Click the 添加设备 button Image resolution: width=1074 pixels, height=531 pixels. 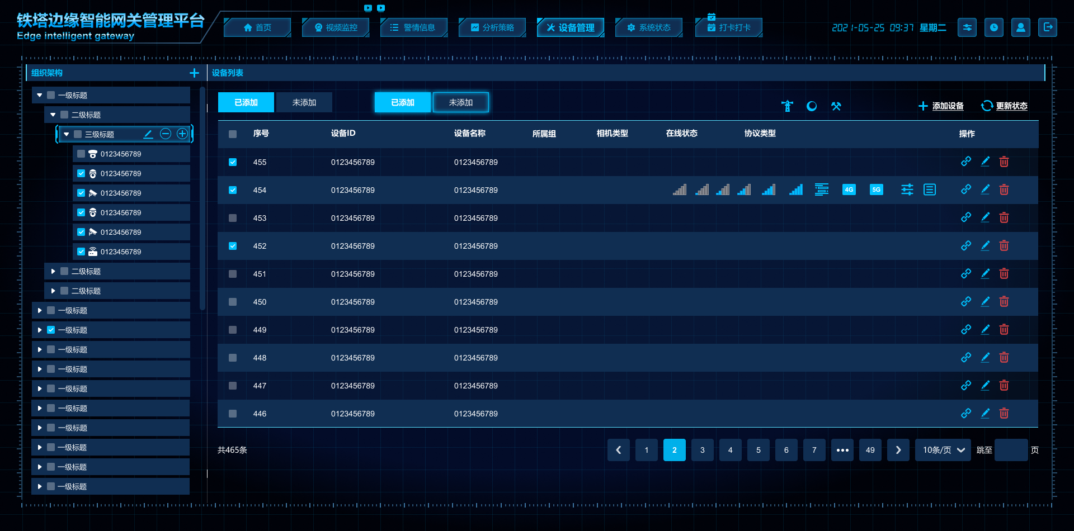click(941, 106)
